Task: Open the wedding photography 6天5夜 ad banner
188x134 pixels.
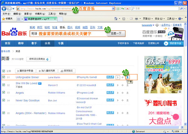Action: point(163,75)
